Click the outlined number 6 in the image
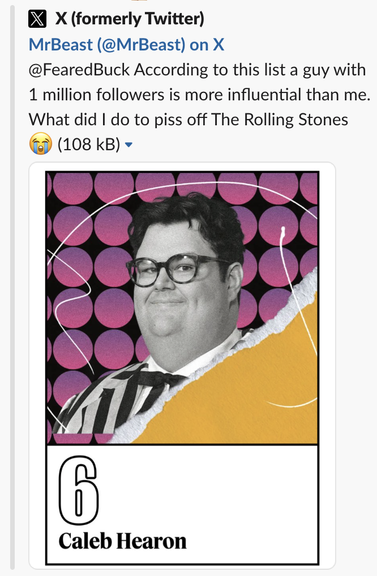The width and height of the screenshot is (377, 576). coord(78,490)
